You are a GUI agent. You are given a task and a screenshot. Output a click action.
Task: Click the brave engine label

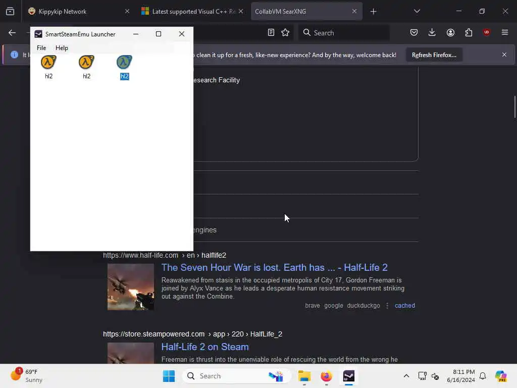pyautogui.click(x=312, y=306)
